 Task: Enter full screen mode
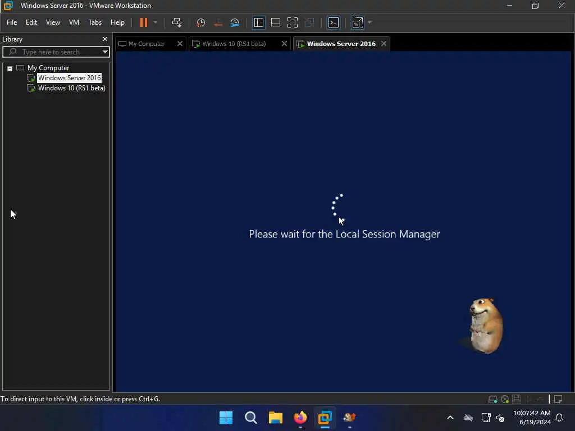[x=292, y=22]
